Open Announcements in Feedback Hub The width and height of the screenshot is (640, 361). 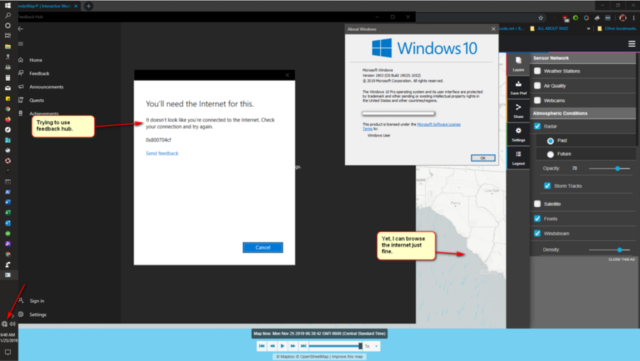46,87
